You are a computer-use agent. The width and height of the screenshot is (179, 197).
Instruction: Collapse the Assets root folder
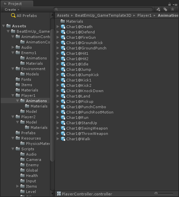tap(4, 26)
